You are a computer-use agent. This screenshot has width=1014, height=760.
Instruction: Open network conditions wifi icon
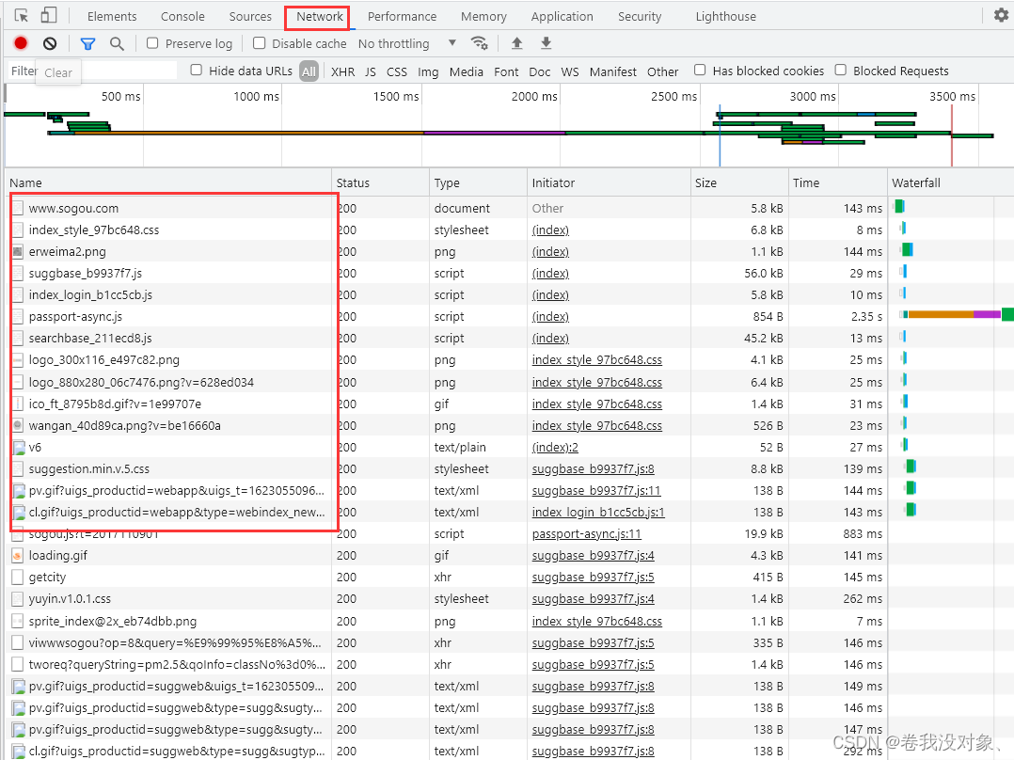coord(479,43)
